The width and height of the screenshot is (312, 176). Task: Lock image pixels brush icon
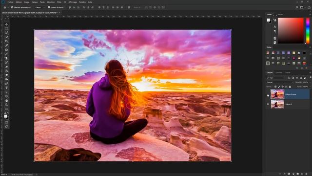(279, 87)
